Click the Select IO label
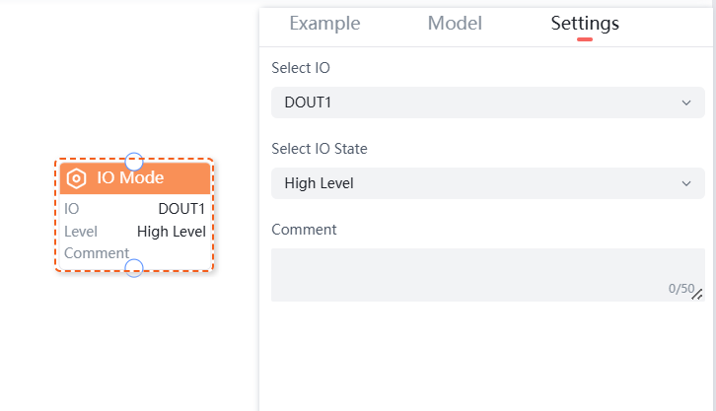716x411 pixels. coord(301,68)
